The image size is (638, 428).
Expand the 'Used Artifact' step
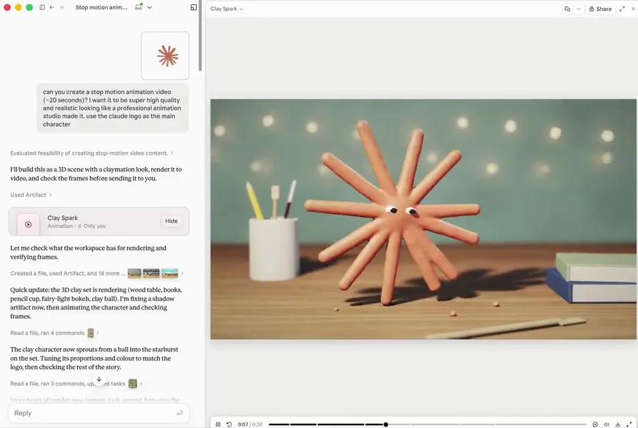[x=31, y=195]
